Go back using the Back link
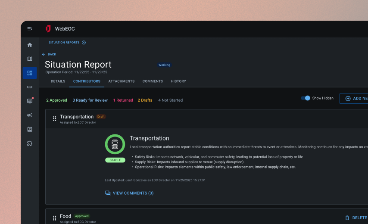The image size is (368, 224). pyautogui.click(x=49, y=54)
